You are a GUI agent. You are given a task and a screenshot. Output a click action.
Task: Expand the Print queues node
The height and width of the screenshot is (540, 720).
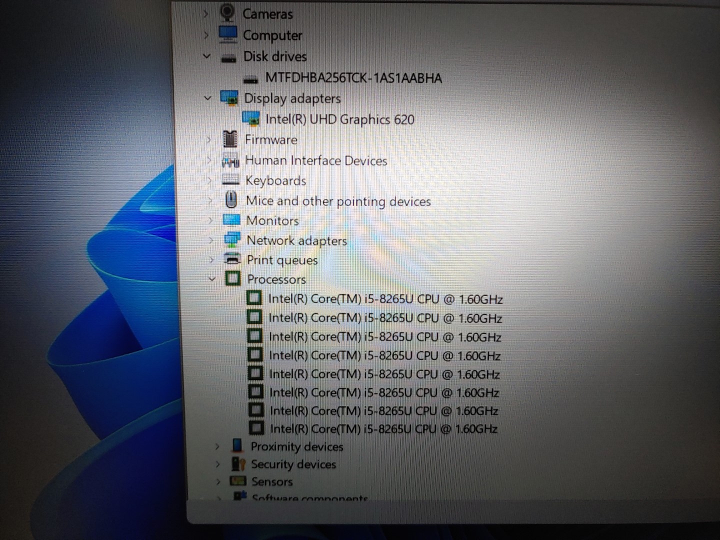point(212,260)
